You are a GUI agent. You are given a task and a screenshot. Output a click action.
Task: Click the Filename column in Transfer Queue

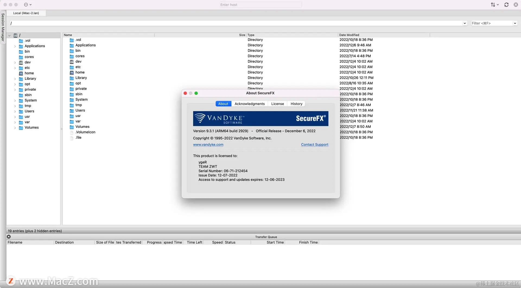[30, 242]
